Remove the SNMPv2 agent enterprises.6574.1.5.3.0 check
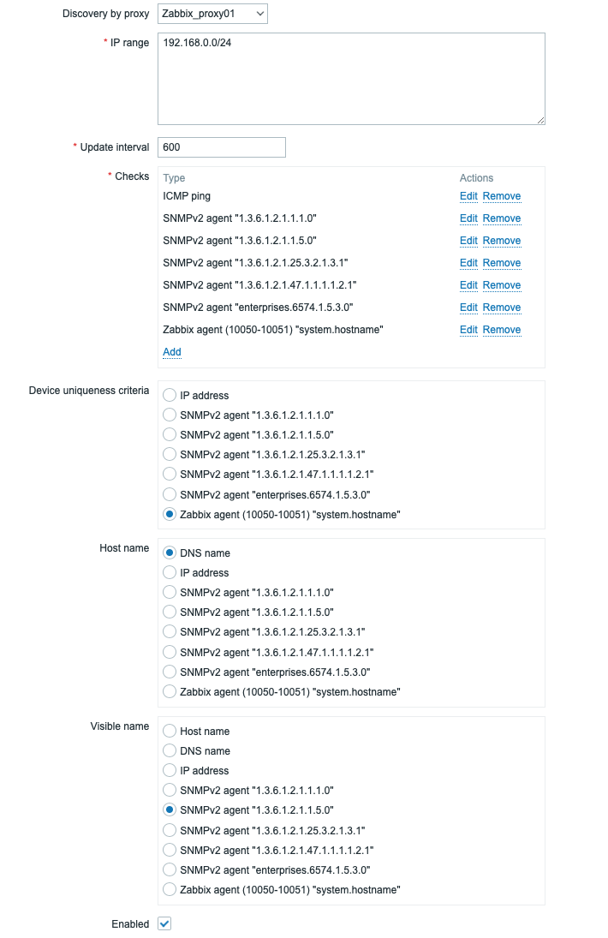This screenshot has height=938, width=608. coord(502,308)
